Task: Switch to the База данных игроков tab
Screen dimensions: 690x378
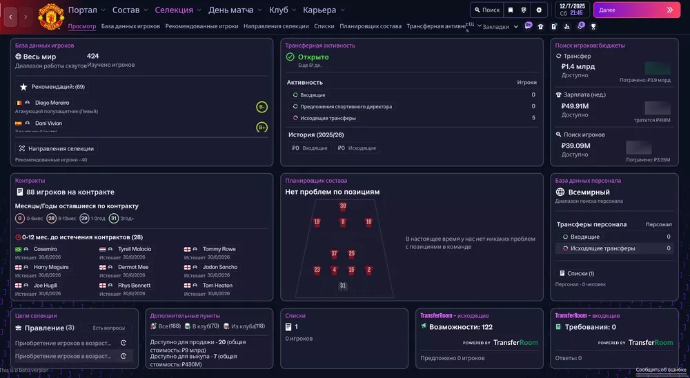Action: [x=132, y=26]
